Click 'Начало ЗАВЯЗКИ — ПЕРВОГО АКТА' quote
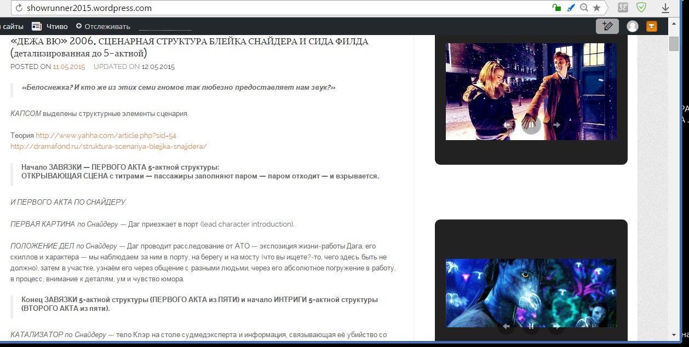 (x=200, y=171)
